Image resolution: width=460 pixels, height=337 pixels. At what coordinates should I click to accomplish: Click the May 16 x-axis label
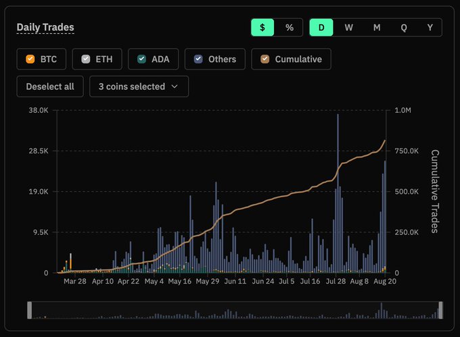179,282
